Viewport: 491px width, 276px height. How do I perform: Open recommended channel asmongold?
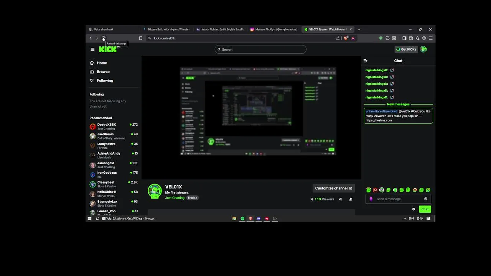(x=114, y=165)
